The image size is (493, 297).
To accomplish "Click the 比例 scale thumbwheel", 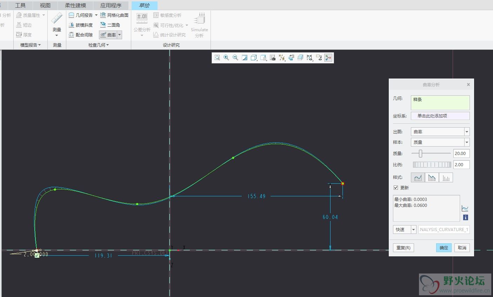I will point(432,164).
